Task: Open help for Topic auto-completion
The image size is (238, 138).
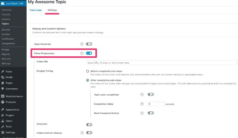Action: [142, 95]
